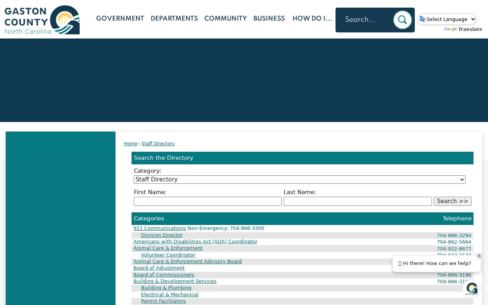The image size is (488, 305).
Task: Open Board of Adjustment link
Action: pyautogui.click(x=159, y=268)
